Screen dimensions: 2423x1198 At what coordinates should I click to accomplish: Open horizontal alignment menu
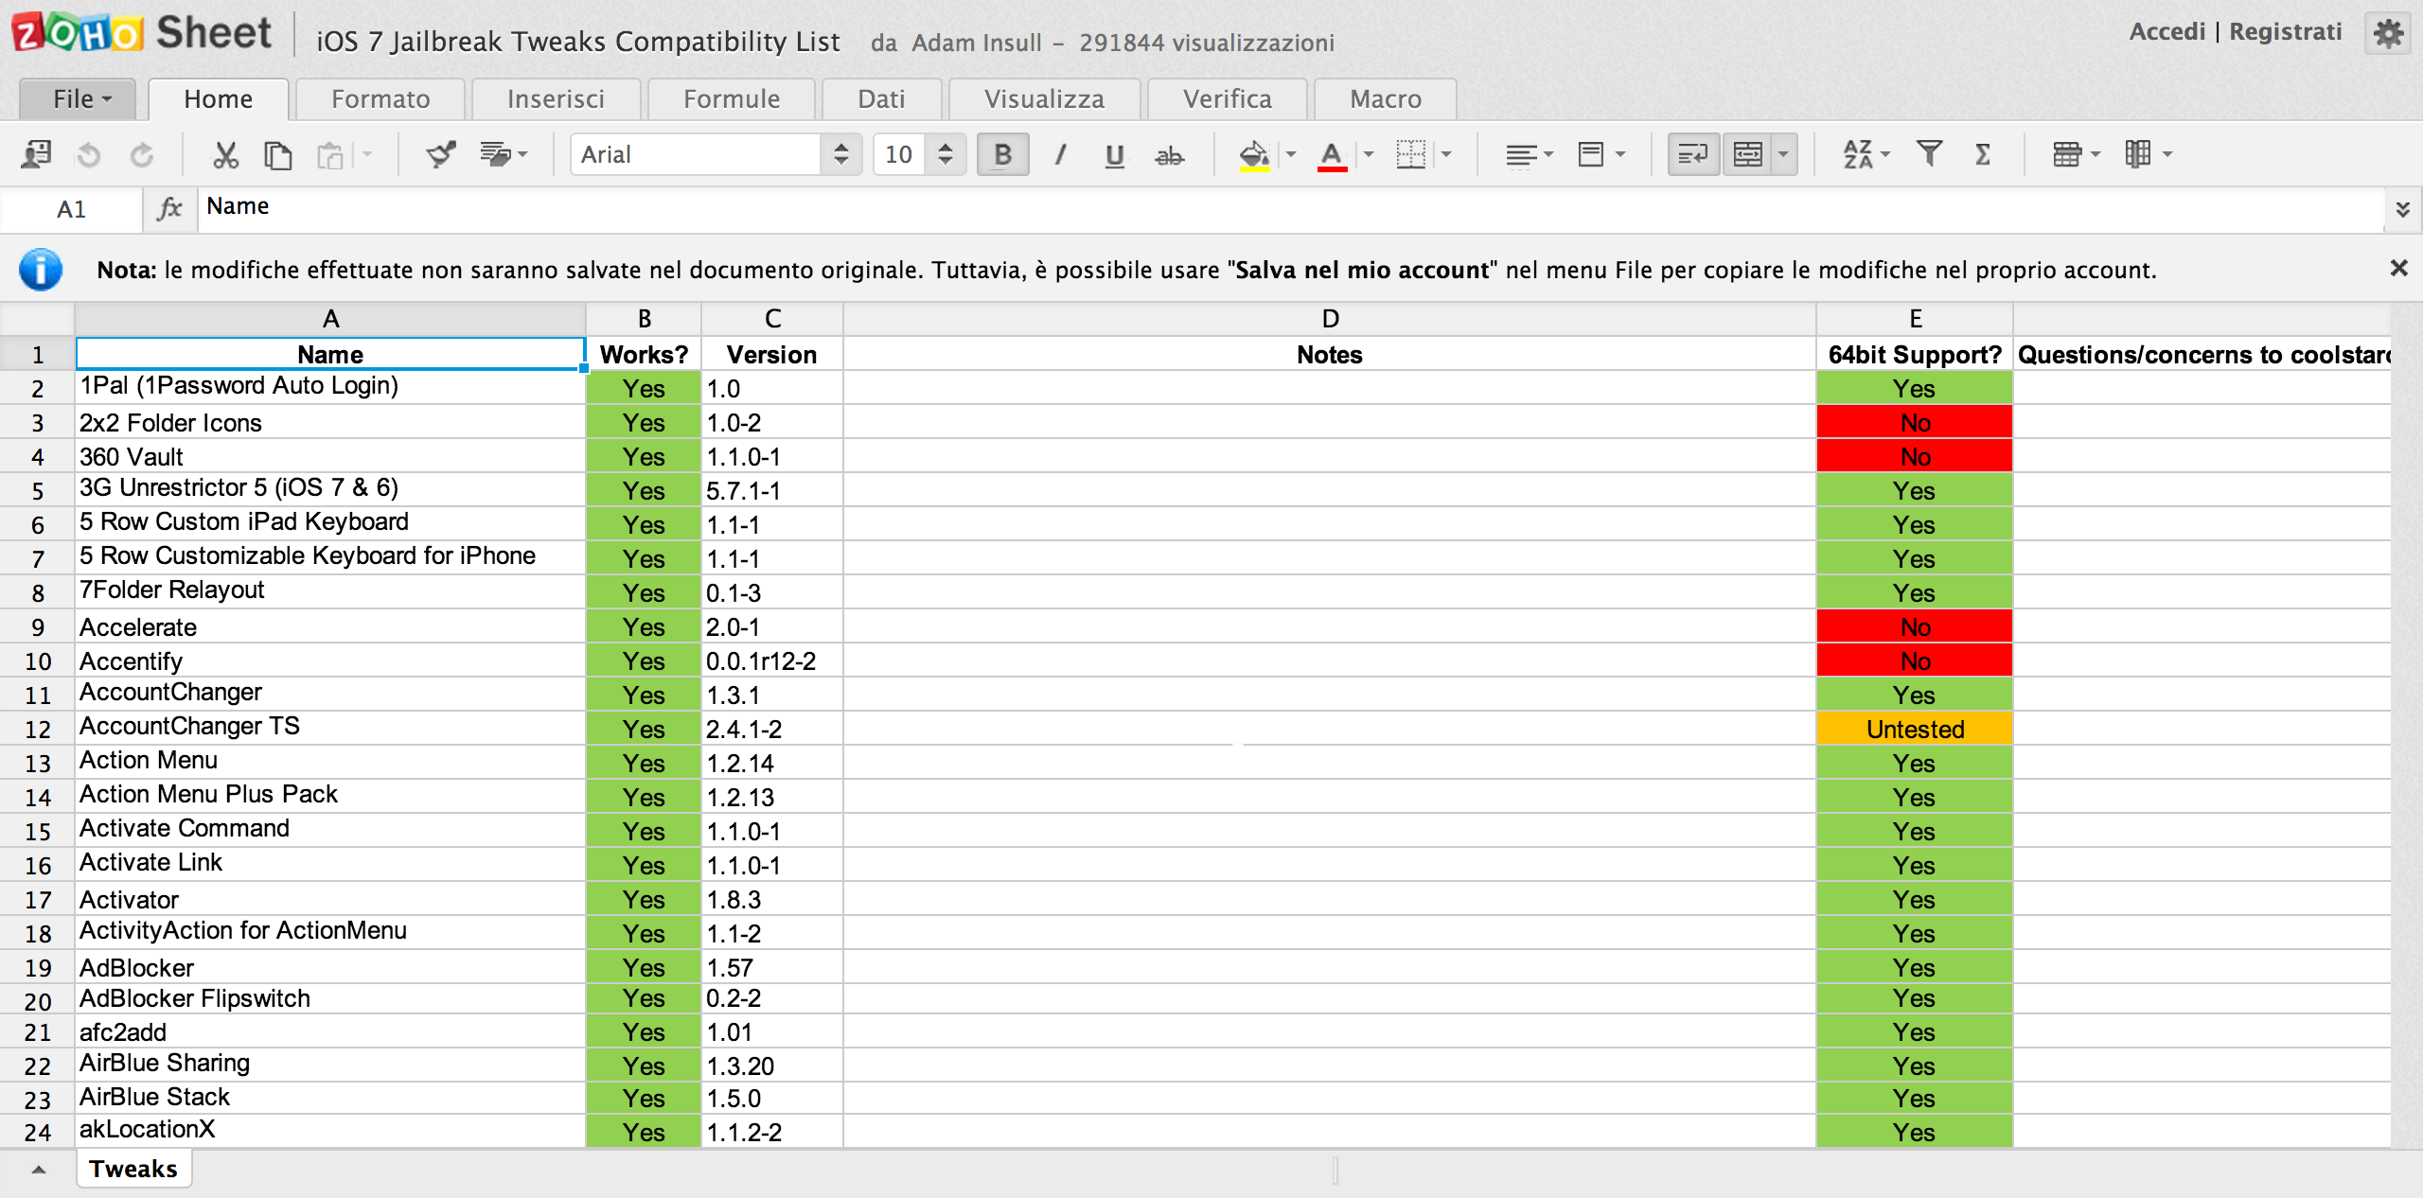point(1529,154)
